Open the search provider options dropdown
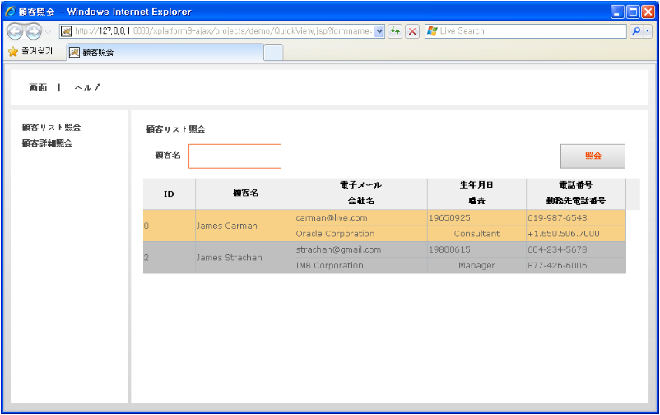660x415 pixels. 648,31
